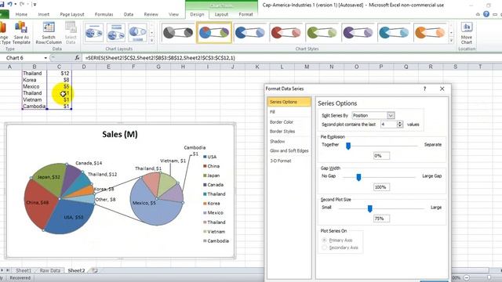Image resolution: width=502 pixels, height=282 pixels.
Task: Apply multicolor highlighted chart style
Action: pyautogui.click(x=214, y=32)
